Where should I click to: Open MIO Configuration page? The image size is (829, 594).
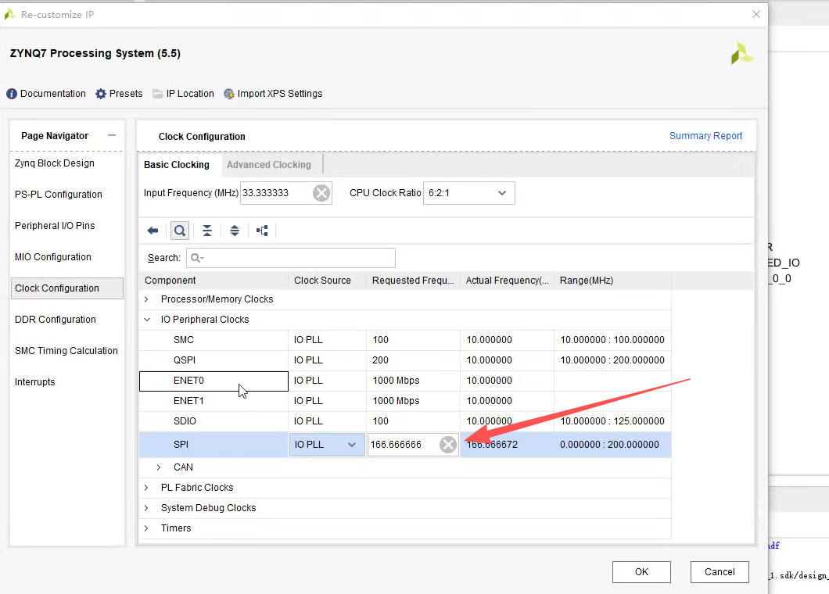tap(53, 257)
